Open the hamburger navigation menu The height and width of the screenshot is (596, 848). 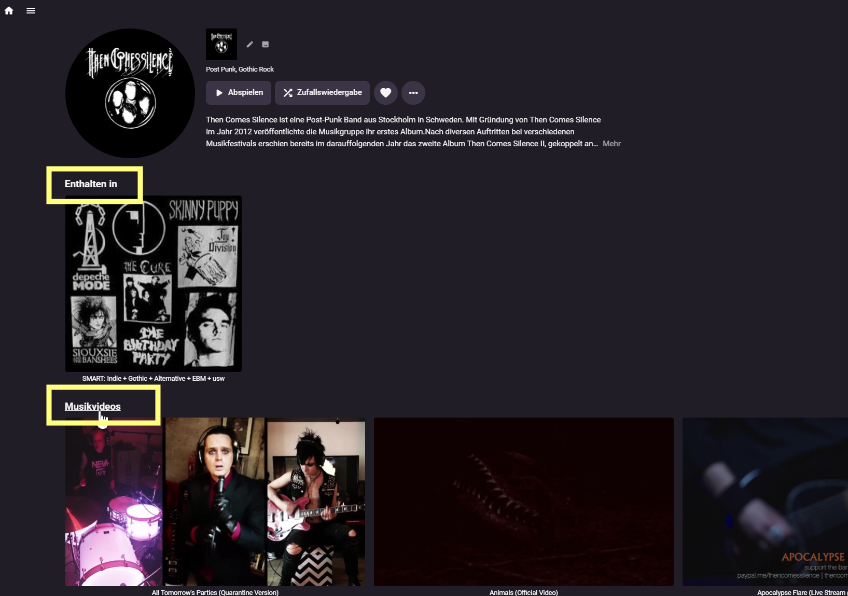[x=31, y=10]
